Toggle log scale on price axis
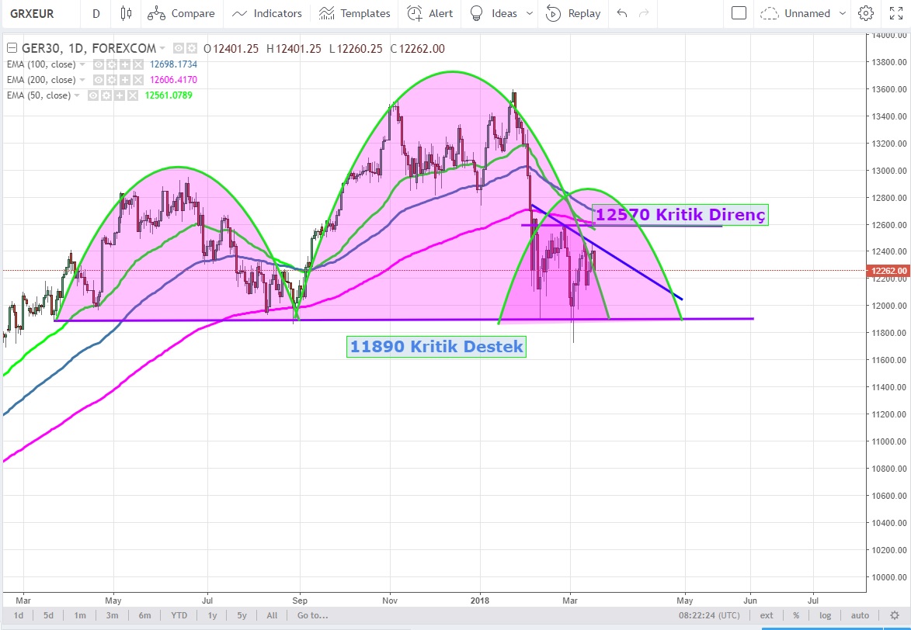This screenshot has height=630, width=911. 825,615
